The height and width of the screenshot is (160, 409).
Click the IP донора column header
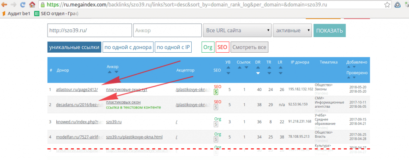point(300,62)
